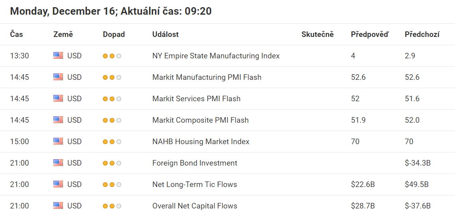This screenshot has width=455, height=216.
Task: Open Foreign Bond Investment event
Action: (195, 163)
